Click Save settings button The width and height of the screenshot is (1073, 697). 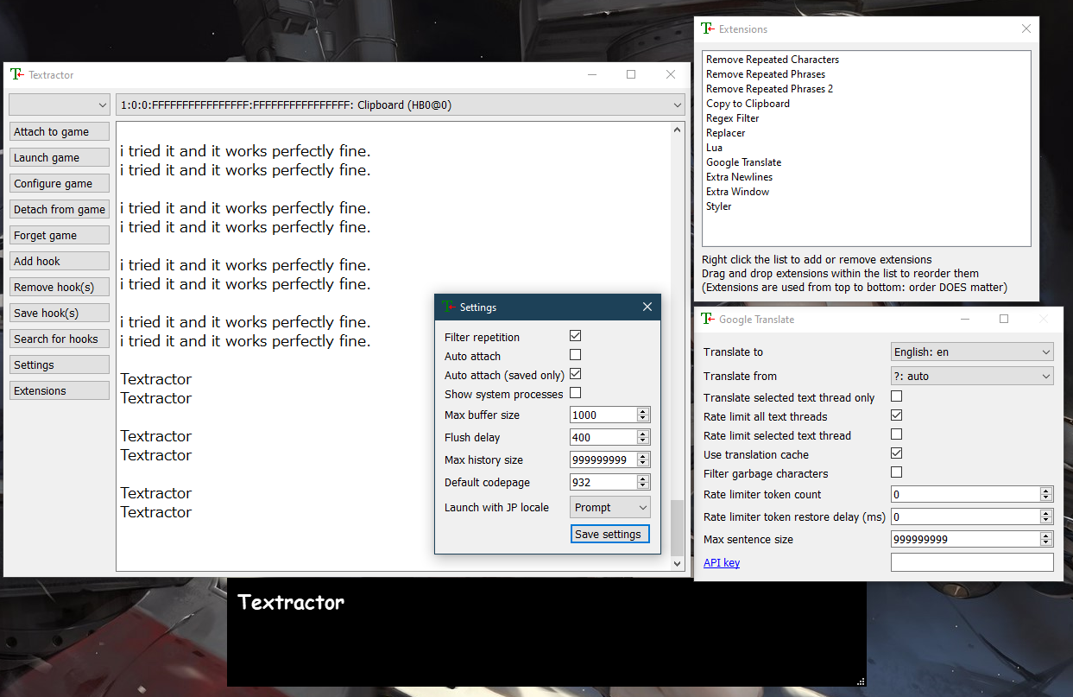click(609, 534)
